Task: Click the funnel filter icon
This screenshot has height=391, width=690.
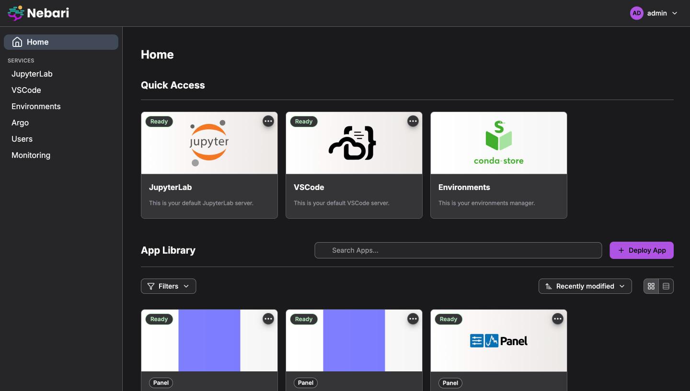Action: [x=151, y=286]
